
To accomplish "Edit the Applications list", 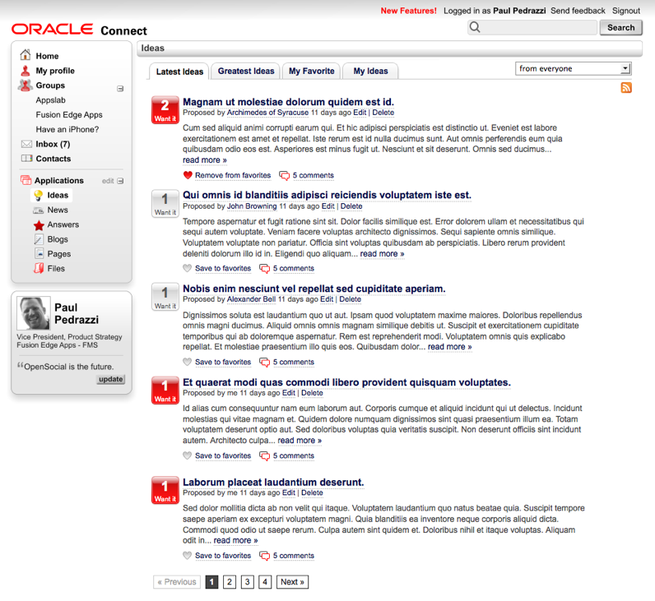I will [108, 181].
